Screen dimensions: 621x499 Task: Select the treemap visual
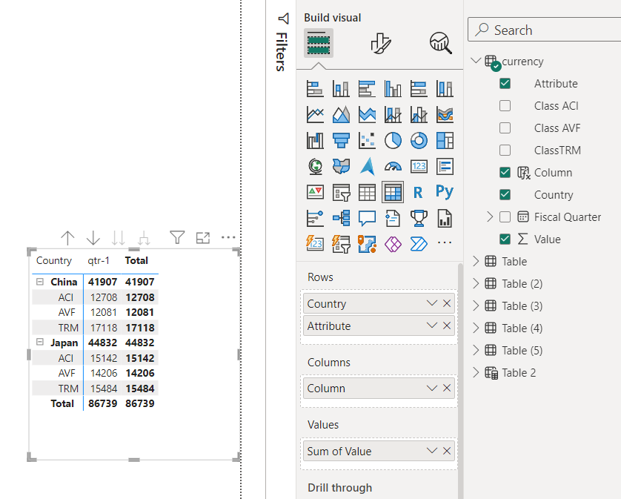pos(445,141)
